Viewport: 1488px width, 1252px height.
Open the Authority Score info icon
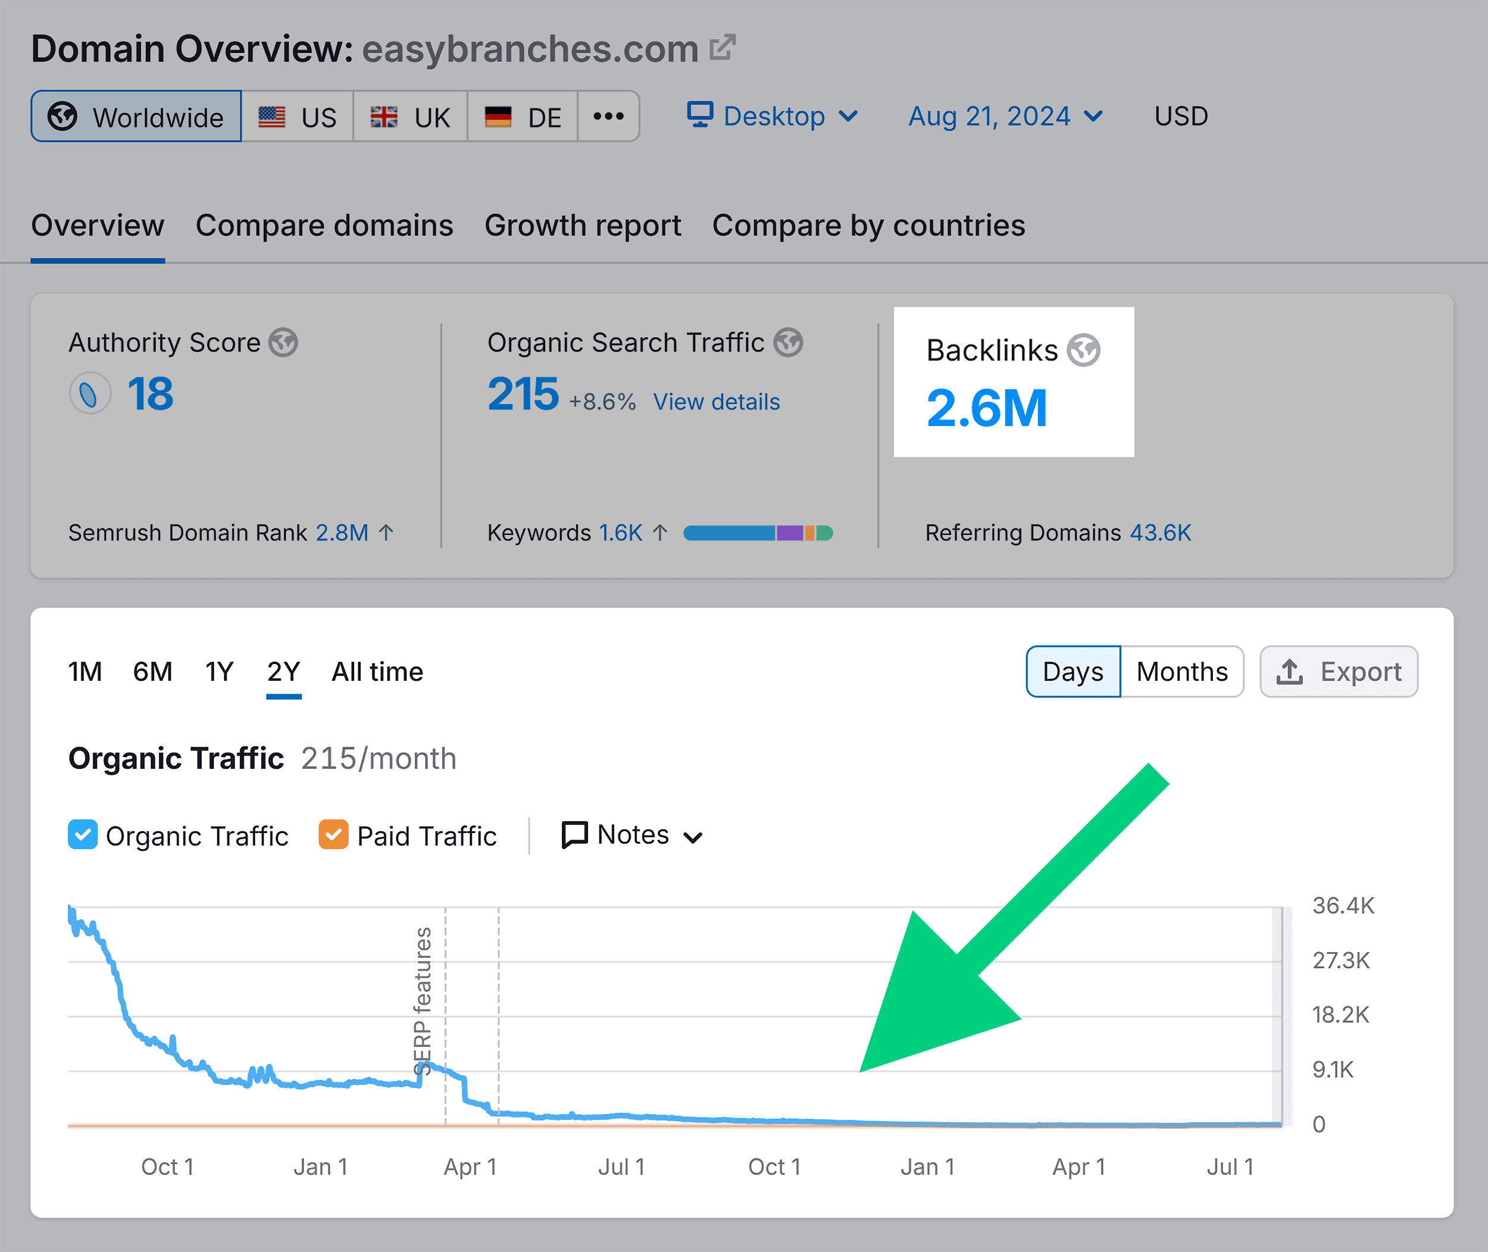click(284, 342)
